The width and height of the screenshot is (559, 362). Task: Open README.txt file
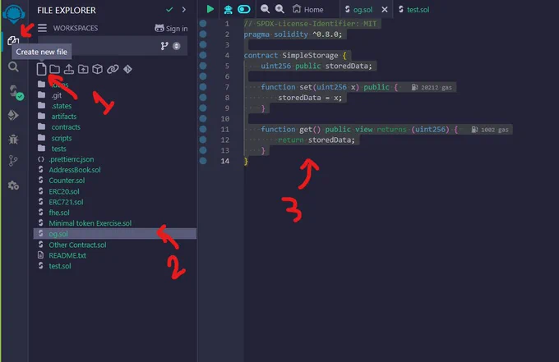67,255
